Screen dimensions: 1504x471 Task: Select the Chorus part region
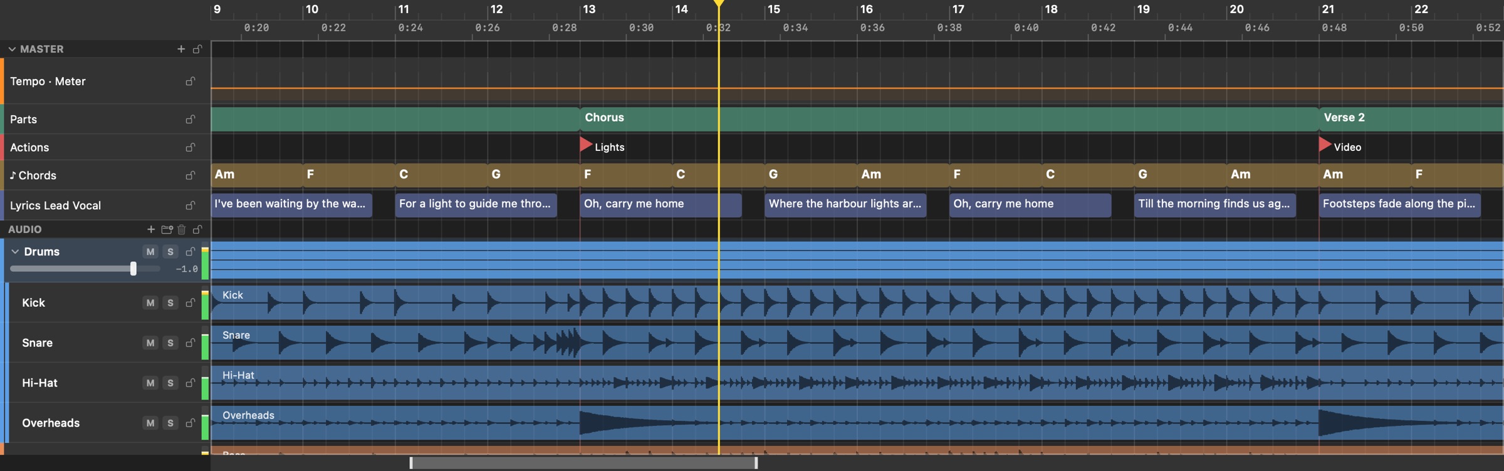pyautogui.click(x=949, y=118)
